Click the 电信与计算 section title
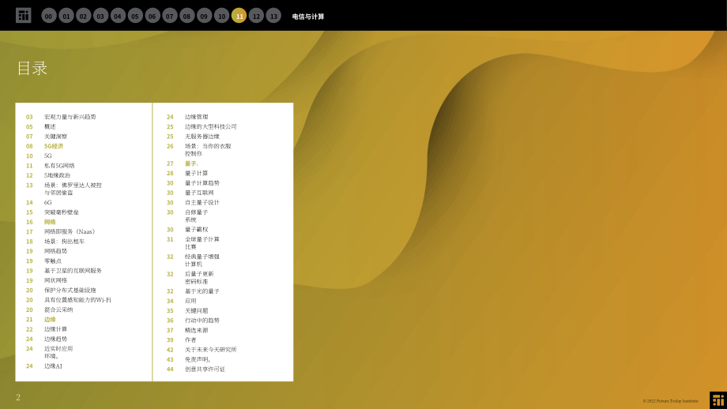The height and width of the screenshot is (409, 727). [x=308, y=17]
